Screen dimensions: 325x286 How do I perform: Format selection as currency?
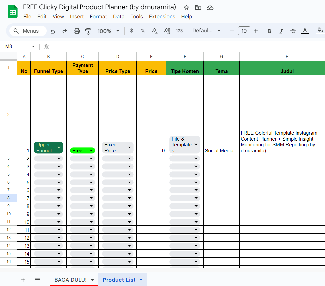click(131, 31)
